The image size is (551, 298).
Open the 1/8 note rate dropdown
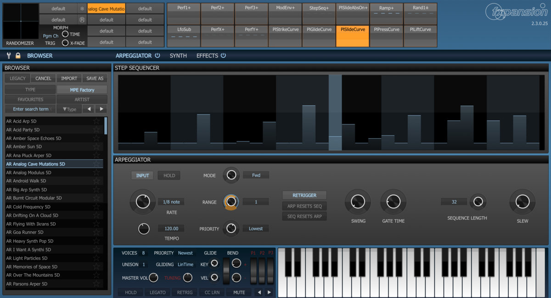(x=171, y=202)
